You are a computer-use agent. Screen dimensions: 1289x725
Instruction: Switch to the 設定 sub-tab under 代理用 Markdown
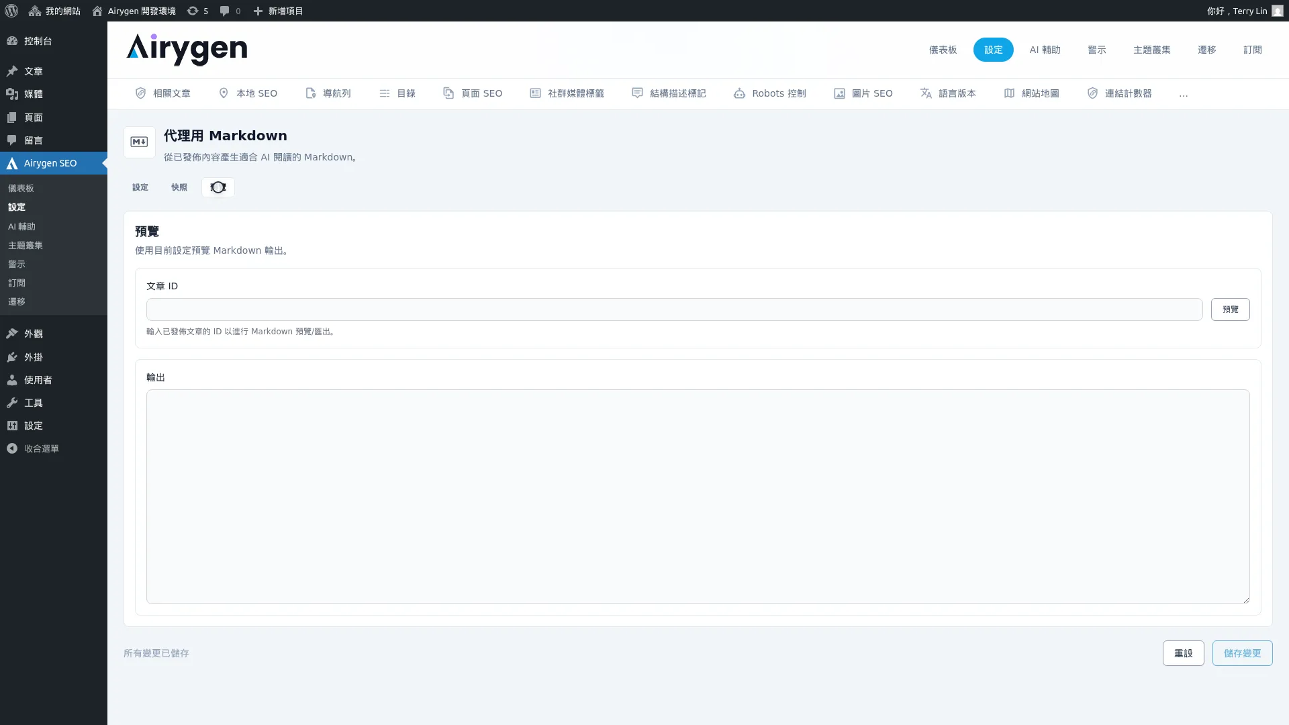pos(140,187)
